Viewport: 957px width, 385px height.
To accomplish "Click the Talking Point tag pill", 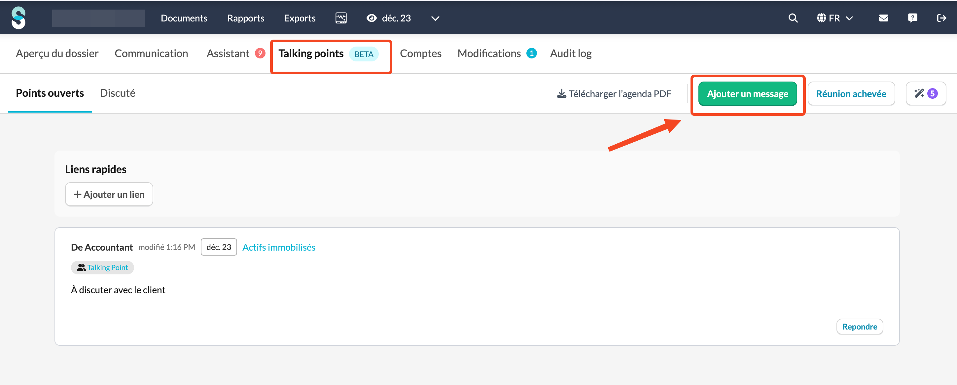I will point(102,267).
